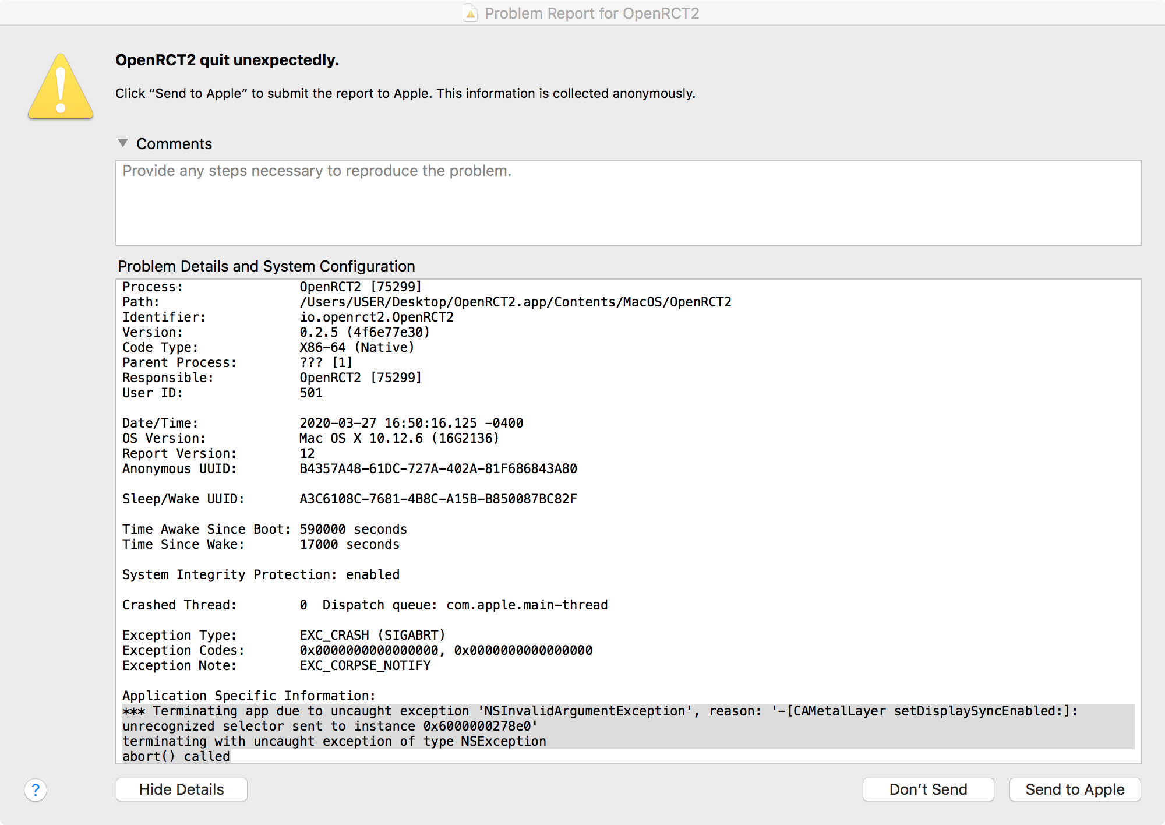This screenshot has width=1165, height=825.
Task: Click the highlighted NSInvalidArgumentException message line
Action: pos(600,711)
